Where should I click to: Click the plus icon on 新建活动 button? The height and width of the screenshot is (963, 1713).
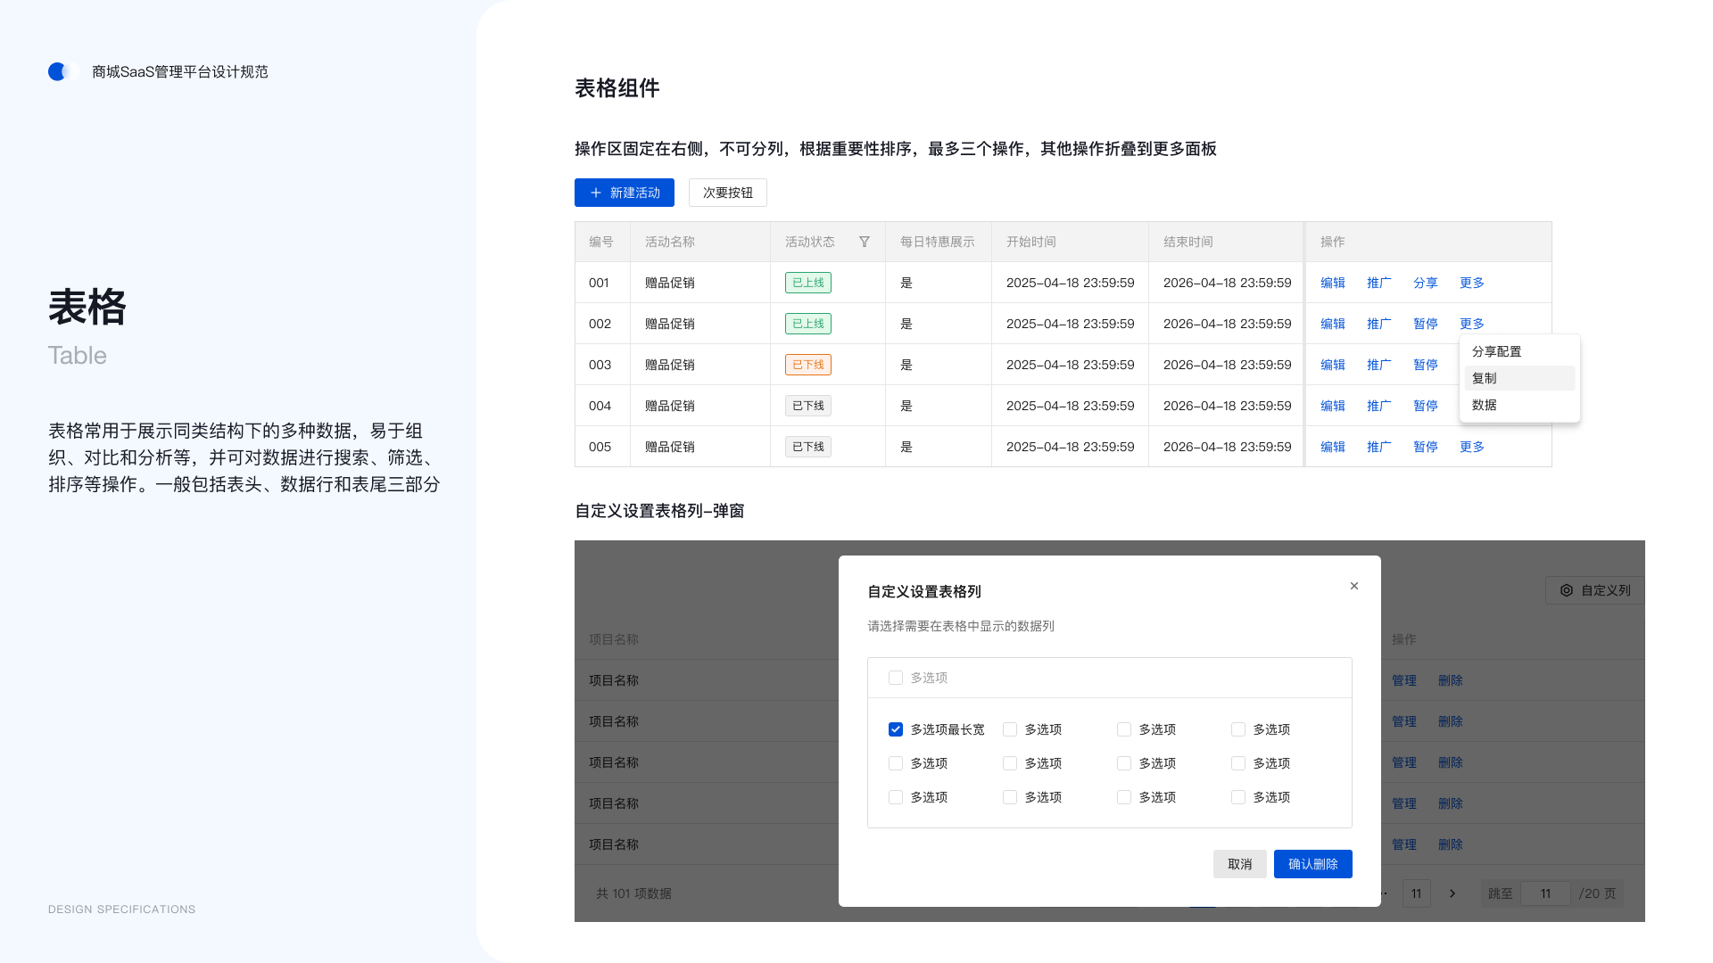[596, 192]
